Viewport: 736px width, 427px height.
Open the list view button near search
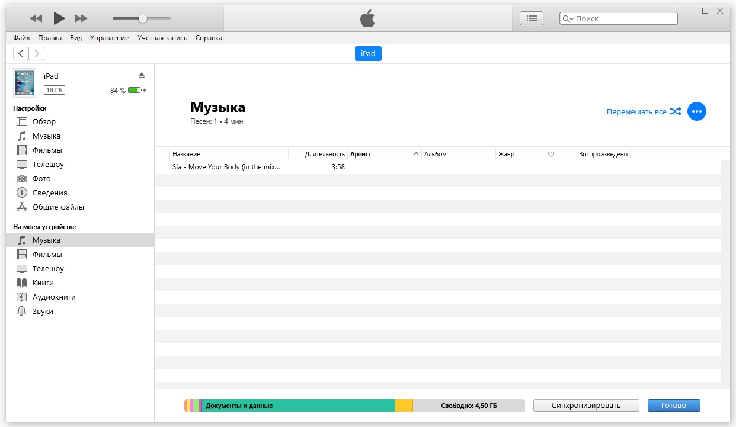pyautogui.click(x=532, y=18)
